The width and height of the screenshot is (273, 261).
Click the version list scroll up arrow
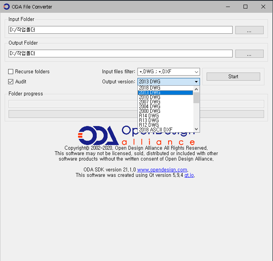pyautogui.click(x=196, y=89)
